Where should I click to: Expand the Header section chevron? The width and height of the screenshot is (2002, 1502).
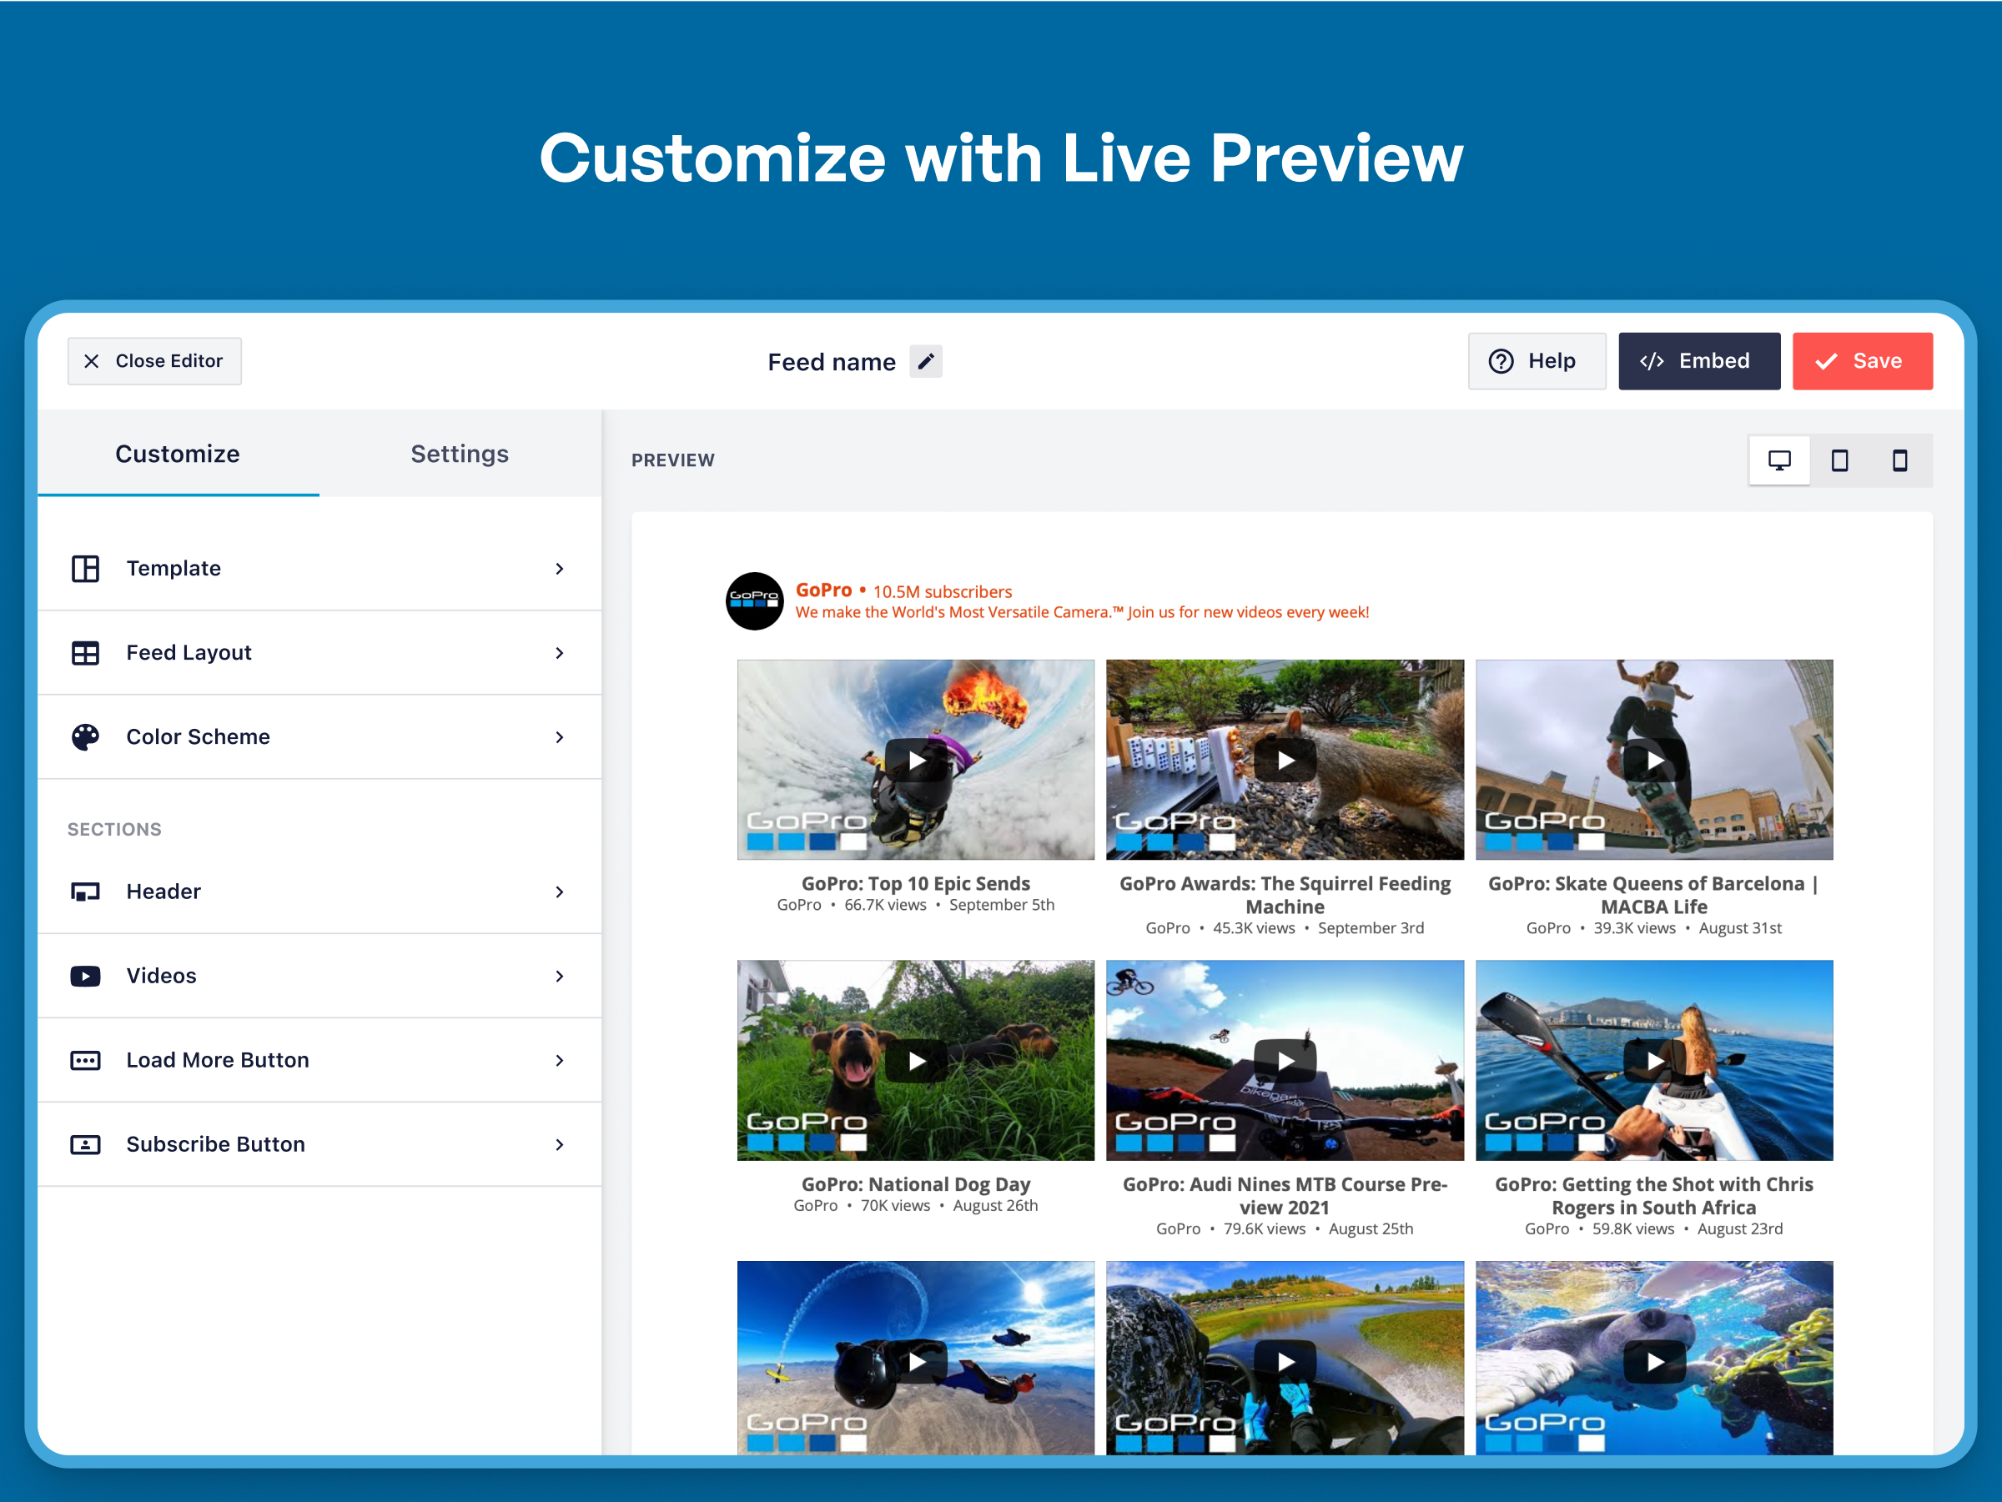pos(560,892)
